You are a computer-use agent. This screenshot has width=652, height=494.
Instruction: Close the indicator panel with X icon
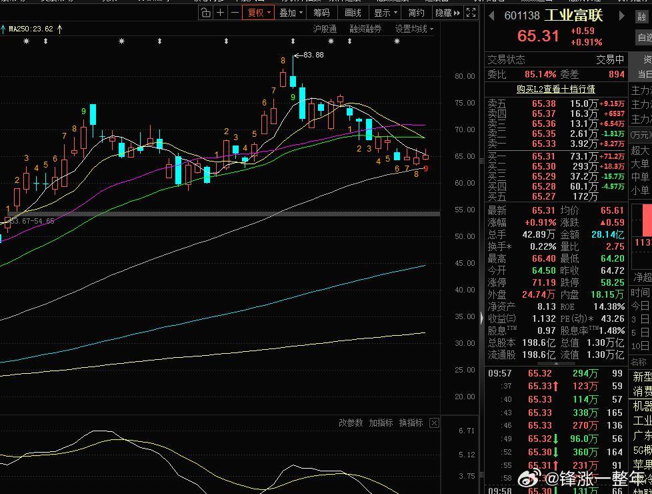pyautogui.click(x=434, y=423)
